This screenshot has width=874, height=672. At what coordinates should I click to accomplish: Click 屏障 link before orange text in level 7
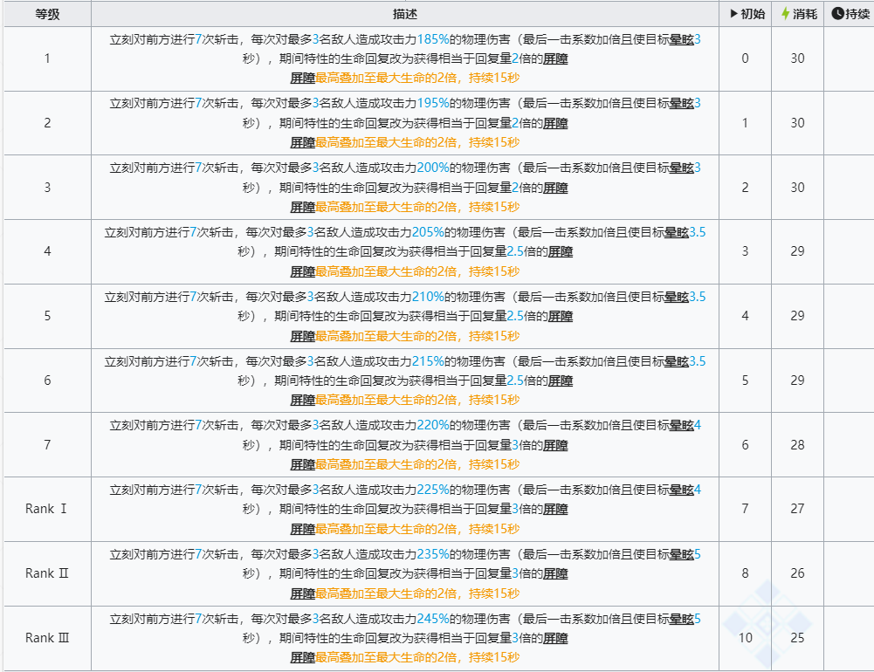[302, 464]
